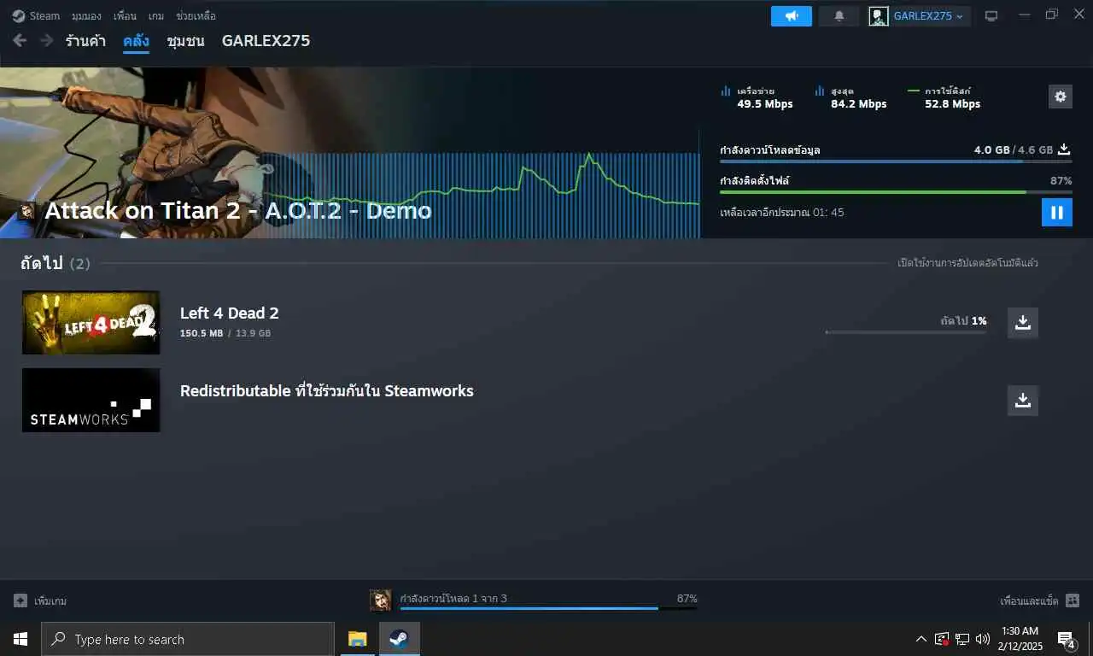This screenshot has height=656, width=1093.
Task: Click the auto-updates enabled text
Action: pyautogui.click(x=967, y=263)
